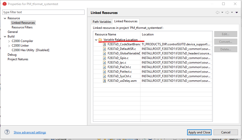Click the F2837xD_usDelay.asm file icon

point(104,81)
